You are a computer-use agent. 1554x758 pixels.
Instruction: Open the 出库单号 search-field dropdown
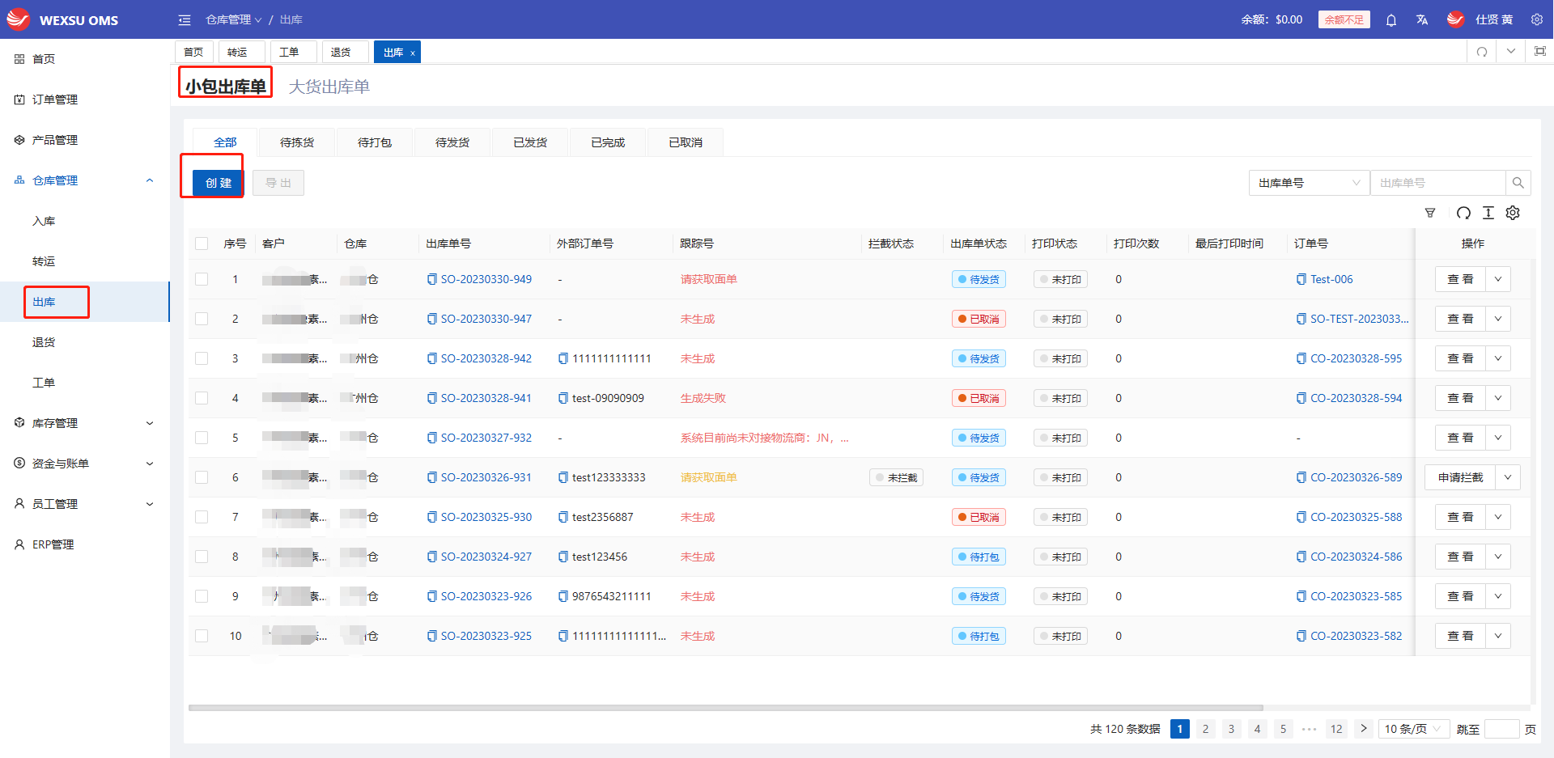tap(1309, 183)
